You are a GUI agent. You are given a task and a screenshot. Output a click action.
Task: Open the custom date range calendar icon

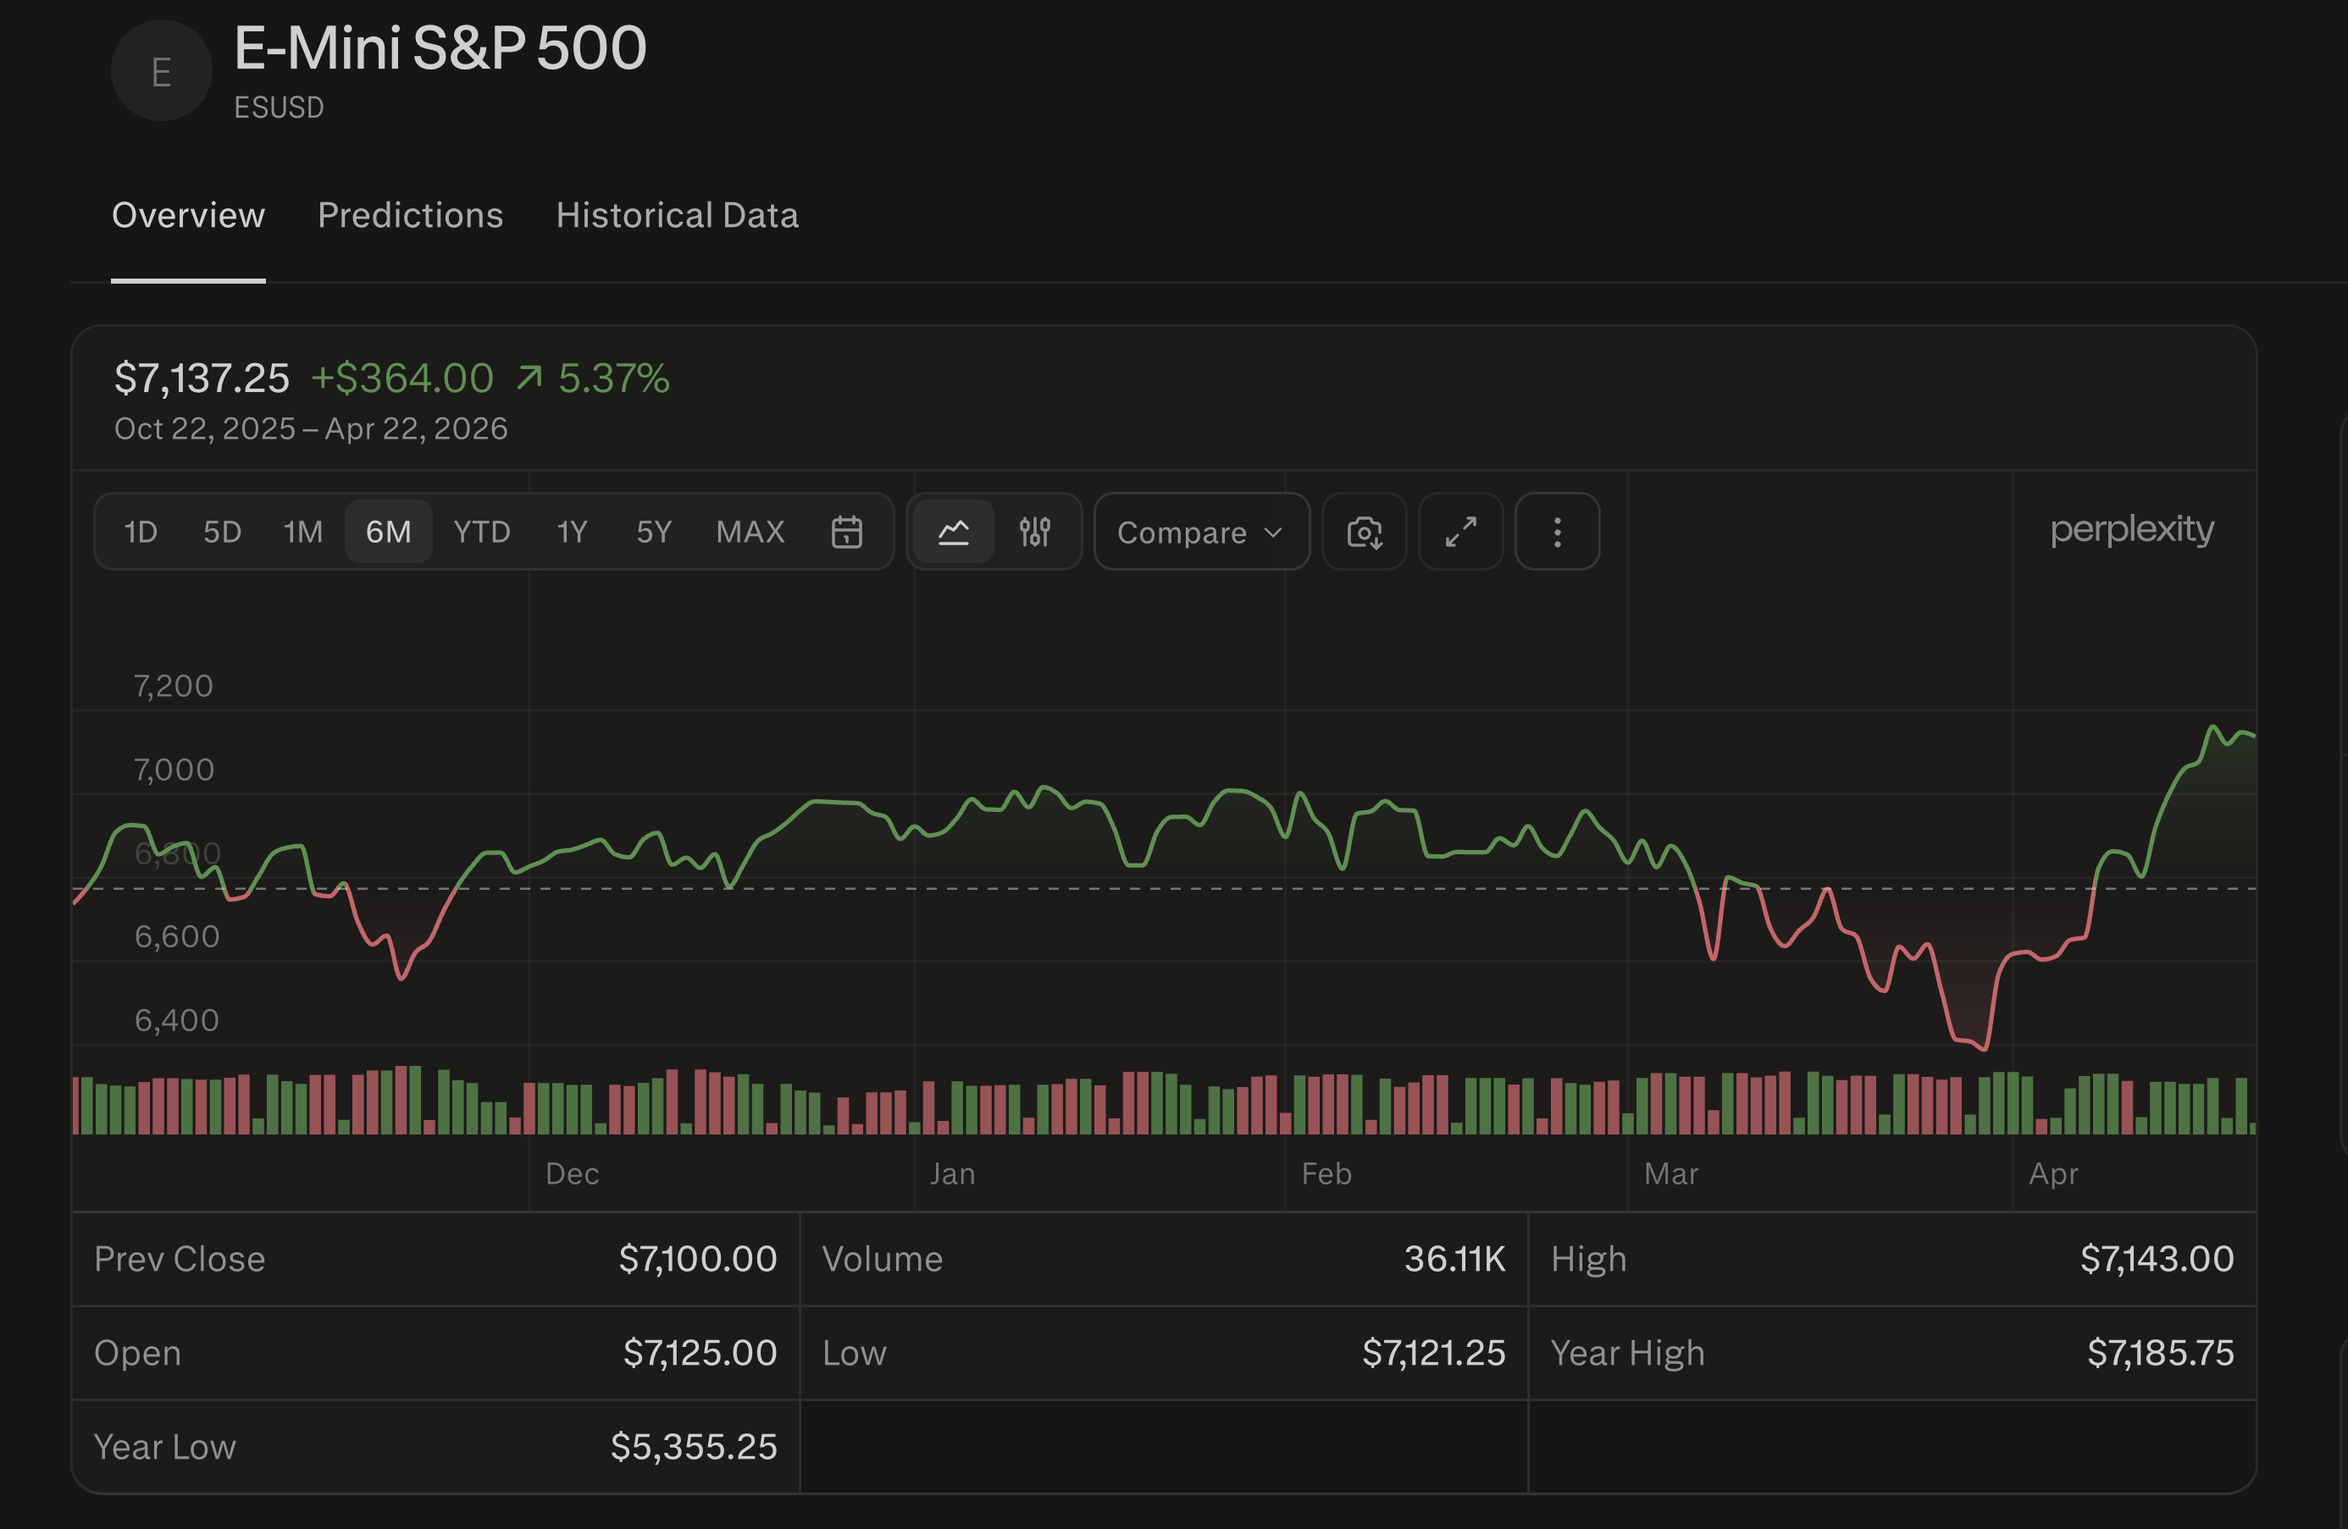coord(846,533)
